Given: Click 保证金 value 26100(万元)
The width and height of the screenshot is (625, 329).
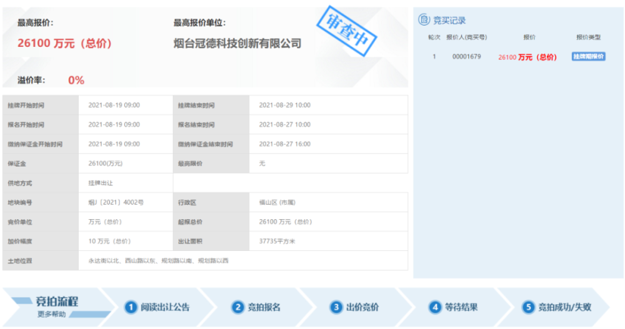Looking at the screenshot, I should [x=105, y=164].
